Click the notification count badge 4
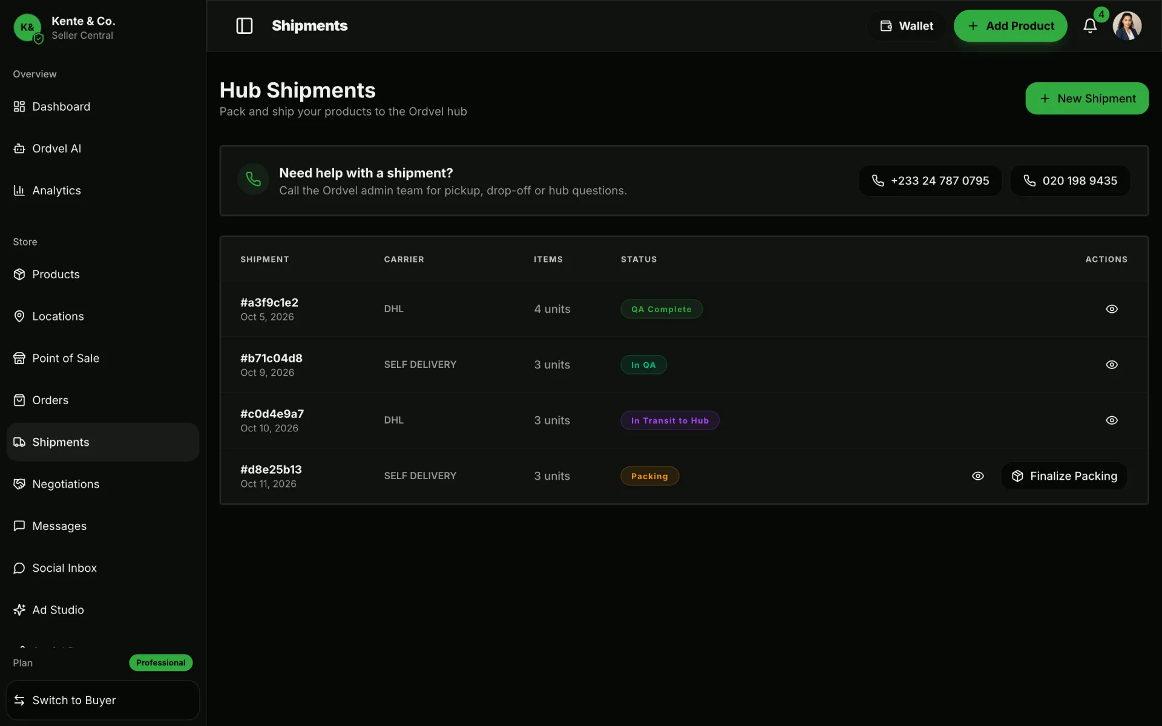1162x726 pixels. coord(1101,15)
